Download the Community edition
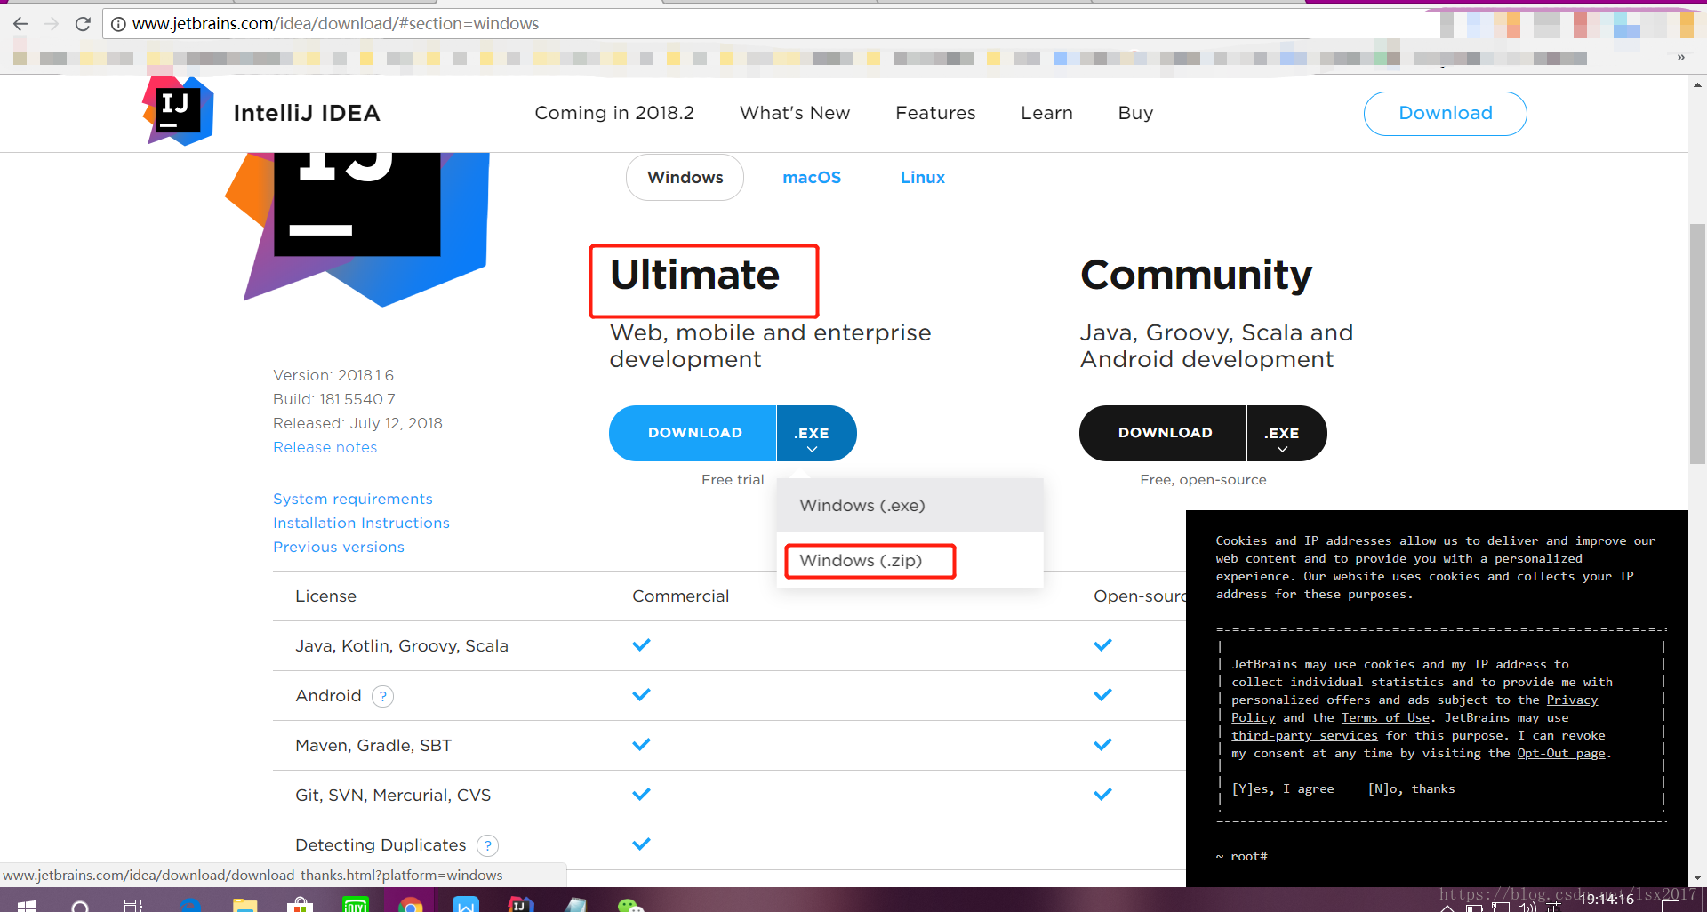The width and height of the screenshot is (1707, 912). [1164, 434]
